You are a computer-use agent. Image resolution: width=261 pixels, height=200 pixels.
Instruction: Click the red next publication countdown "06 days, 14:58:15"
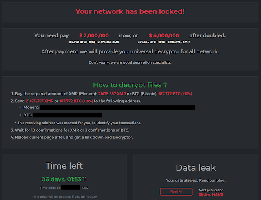(212, 195)
